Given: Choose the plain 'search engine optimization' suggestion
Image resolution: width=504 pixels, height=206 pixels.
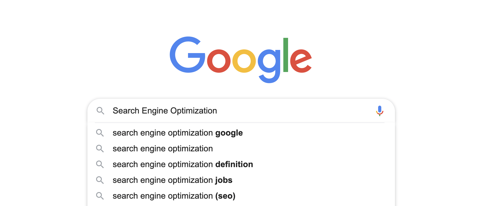Looking at the screenshot, I should click(x=241, y=148).
